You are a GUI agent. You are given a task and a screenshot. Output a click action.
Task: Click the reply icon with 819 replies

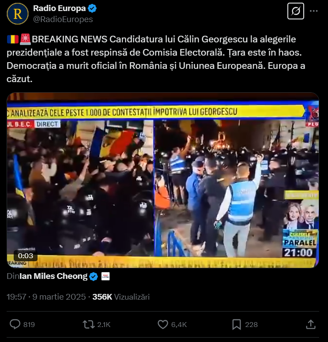(x=15, y=324)
